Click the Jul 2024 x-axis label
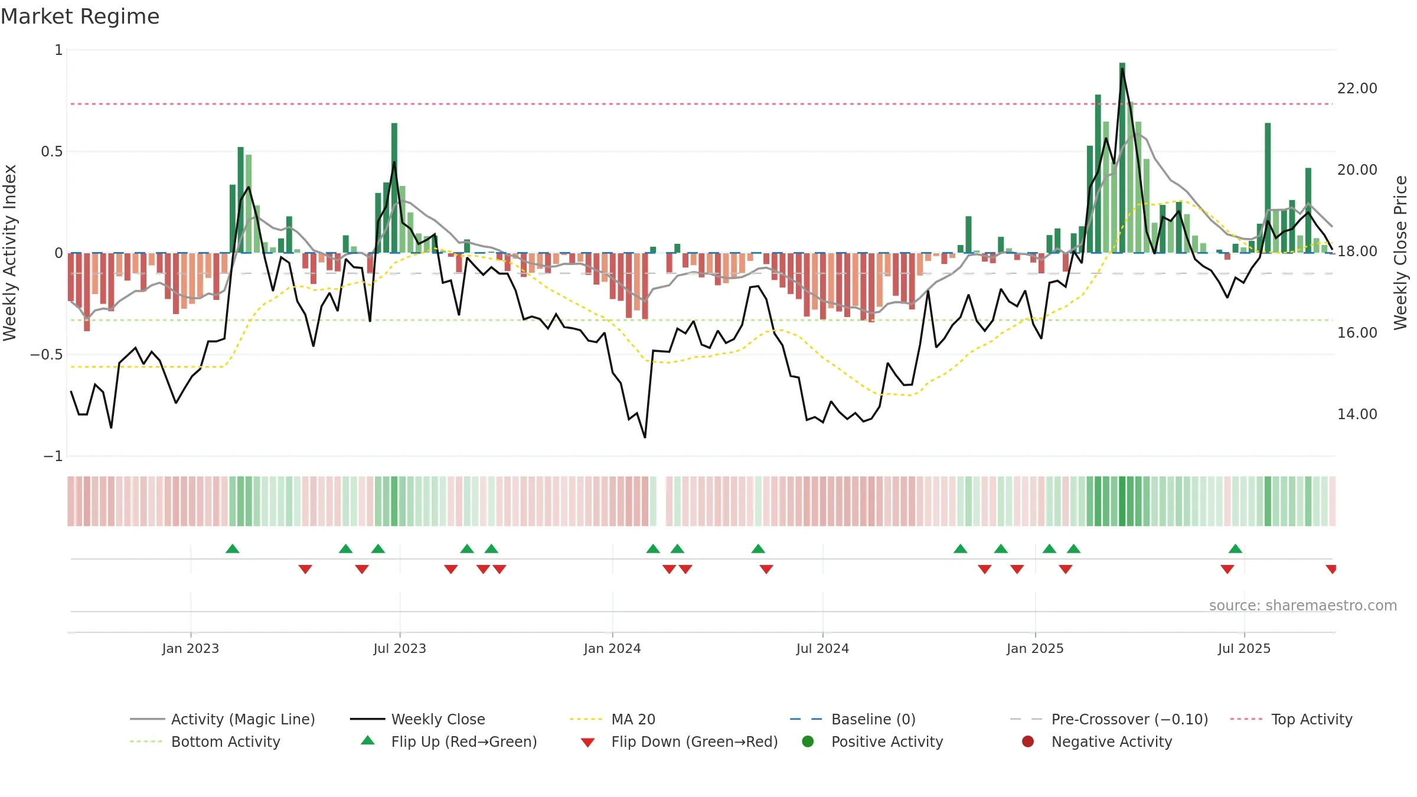Image resolution: width=1417 pixels, height=797 pixels. (x=822, y=648)
